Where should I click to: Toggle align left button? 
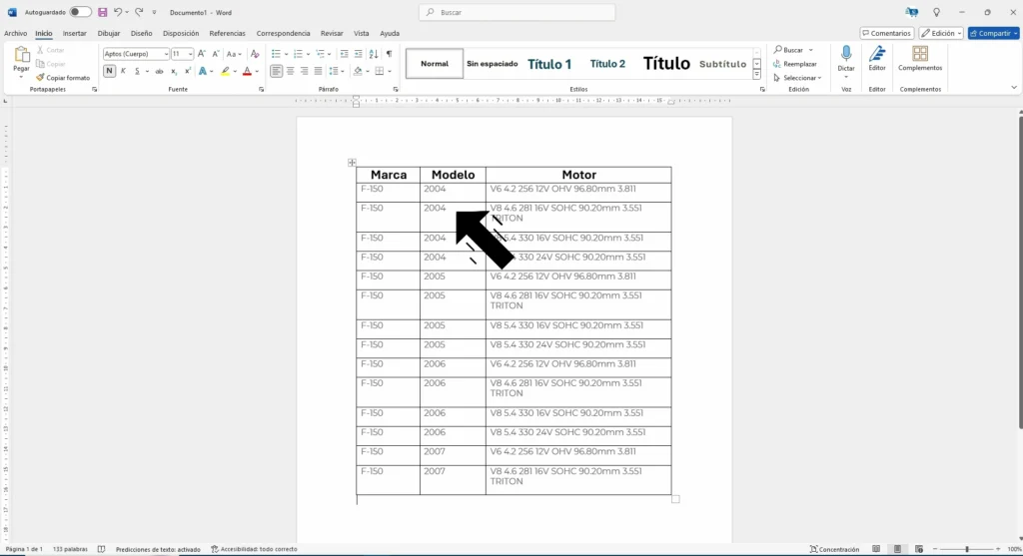276,71
